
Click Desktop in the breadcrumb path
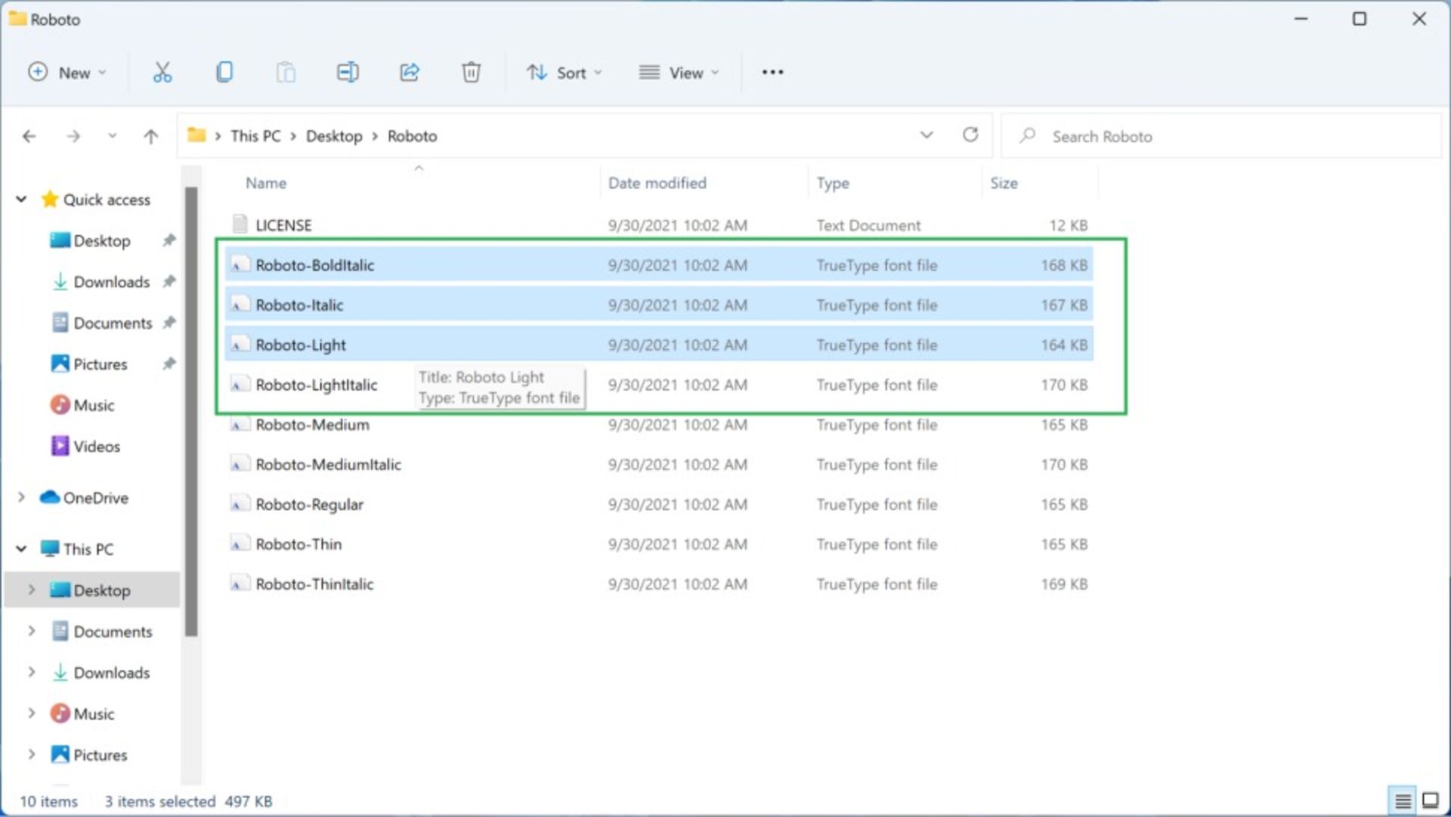333,136
